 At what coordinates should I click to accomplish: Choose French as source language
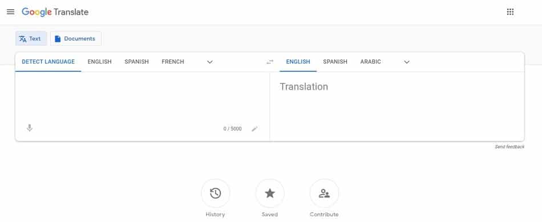coord(173,62)
